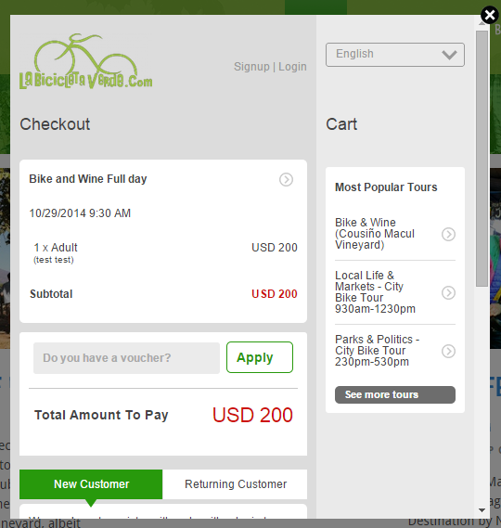Open the Signup link
Image resolution: width=501 pixels, height=528 pixels.
point(251,67)
